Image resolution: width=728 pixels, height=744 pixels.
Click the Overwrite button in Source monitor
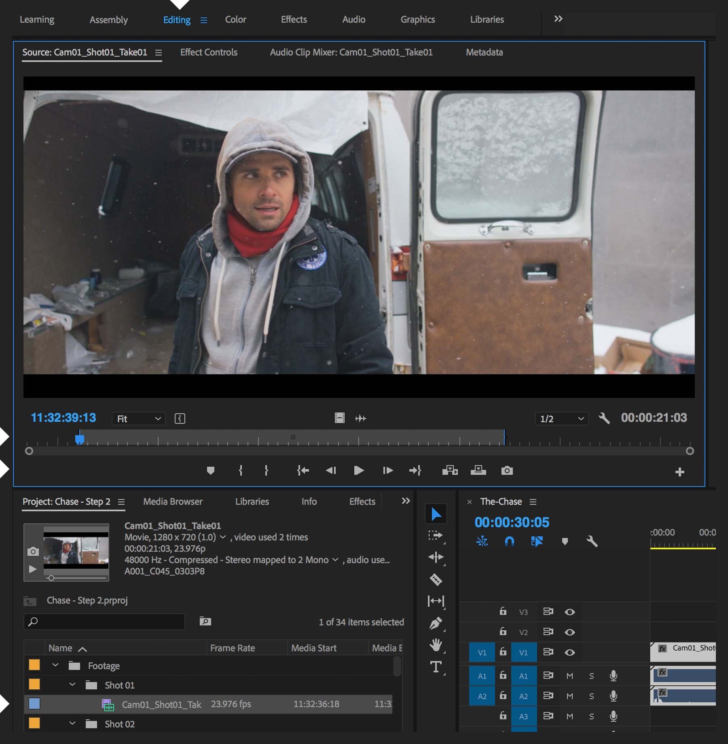point(478,470)
